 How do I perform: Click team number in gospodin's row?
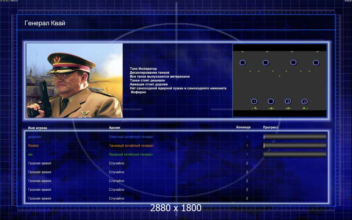247,137
